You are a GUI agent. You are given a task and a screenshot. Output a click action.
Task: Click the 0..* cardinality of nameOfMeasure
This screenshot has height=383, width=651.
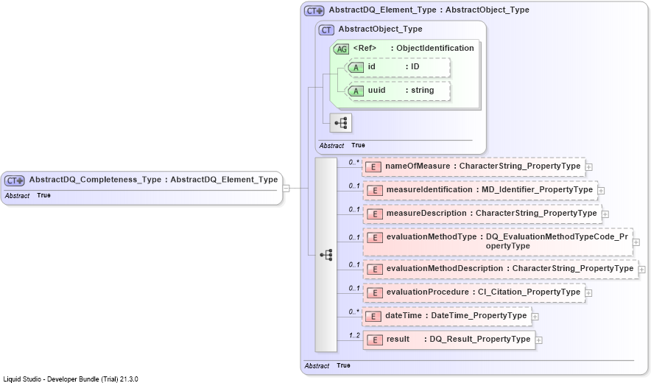point(353,163)
